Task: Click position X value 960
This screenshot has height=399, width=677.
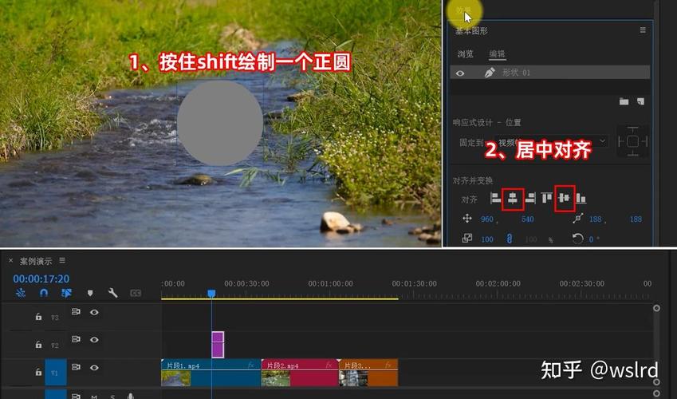Action: [x=487, y=219]
